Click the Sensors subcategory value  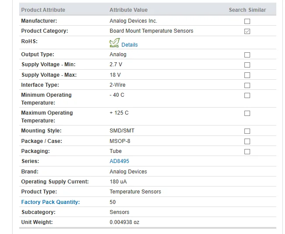click(120, 212)
